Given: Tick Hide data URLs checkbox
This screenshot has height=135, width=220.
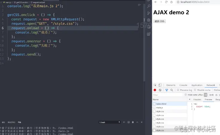Looking at the screenshot, I should coord(186,95).
